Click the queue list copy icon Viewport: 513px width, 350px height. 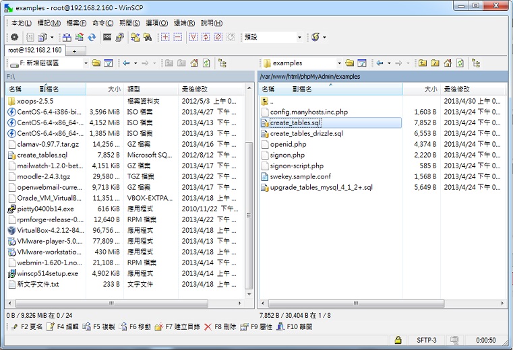(42, 37)
